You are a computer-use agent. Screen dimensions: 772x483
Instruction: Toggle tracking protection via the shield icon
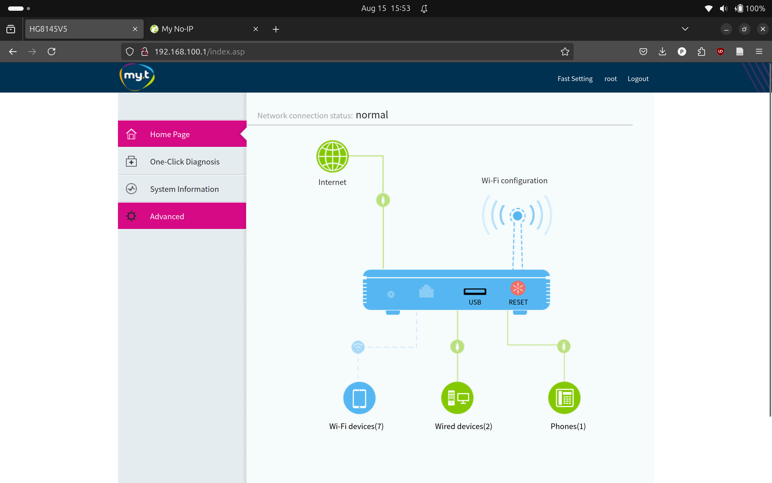pyautogui.click(x=129, y=52)
